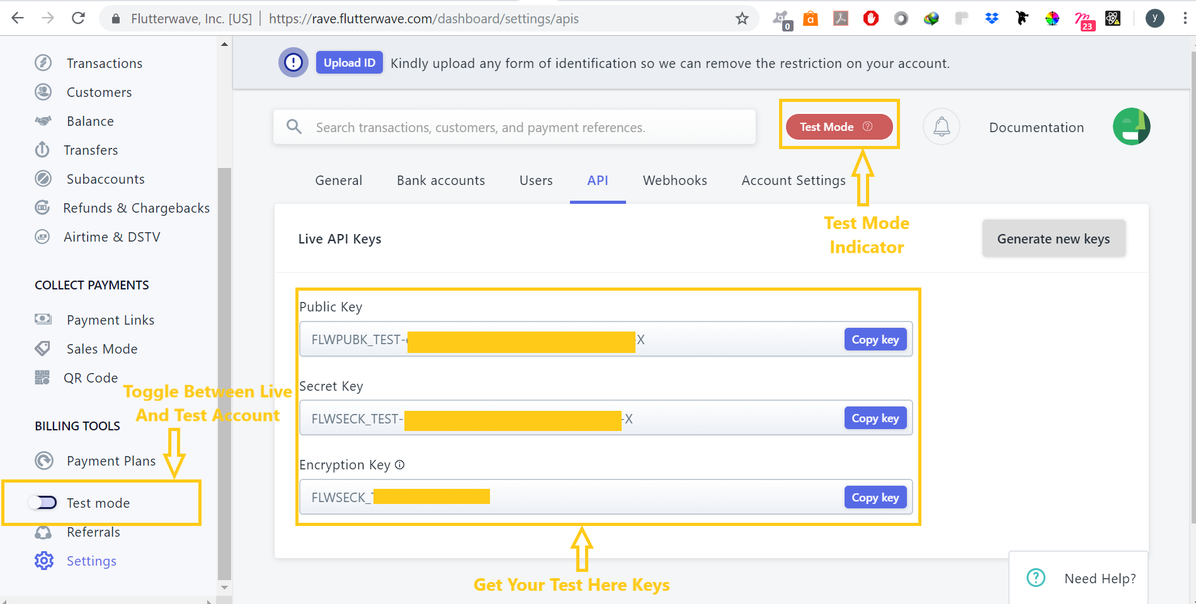Open Chrome profile avatar labeled y
1196x604 pixels.
pyautogui.click(x=1154, y=18)
